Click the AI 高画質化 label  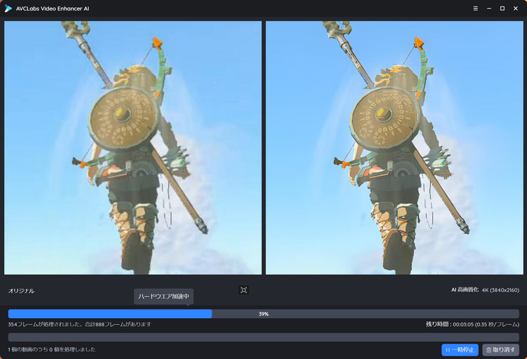point(465,290)
